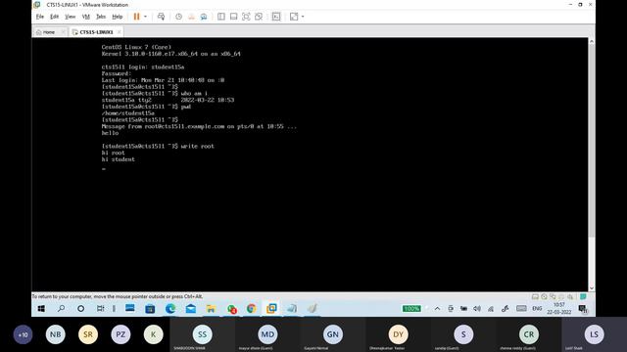Select the VMware Workstation taskbar icon

271,309
